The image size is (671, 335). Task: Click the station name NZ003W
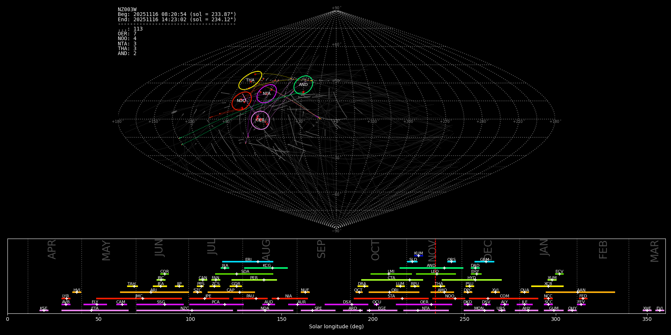(x=127, y=10)
